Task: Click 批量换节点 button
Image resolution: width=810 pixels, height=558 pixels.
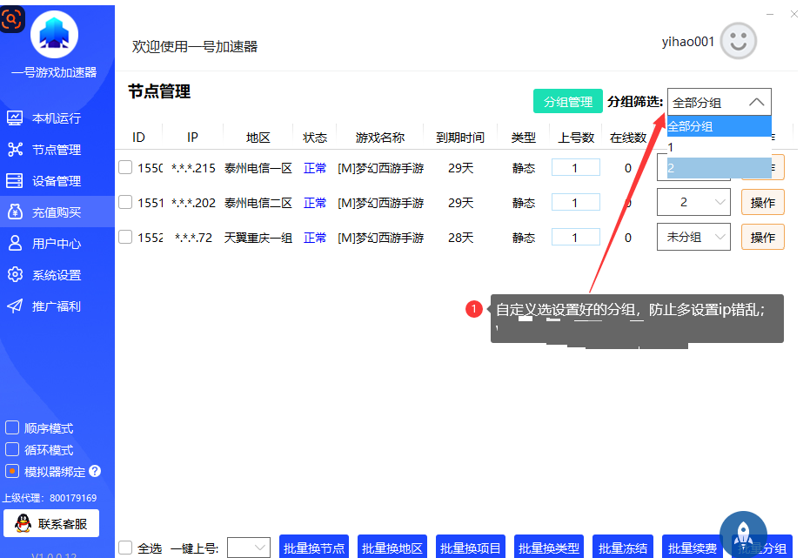Action: click(x=314, y=548)
